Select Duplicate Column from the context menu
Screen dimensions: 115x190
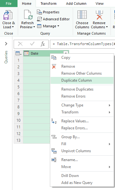82,80
